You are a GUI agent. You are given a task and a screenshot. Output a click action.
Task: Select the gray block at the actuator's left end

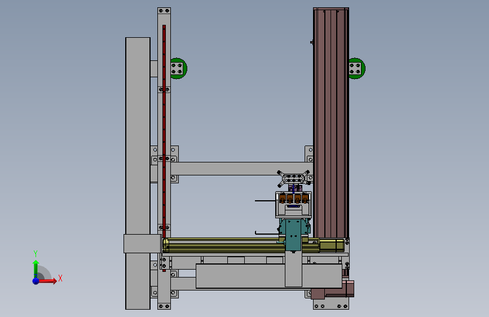(x=142, y=244)
